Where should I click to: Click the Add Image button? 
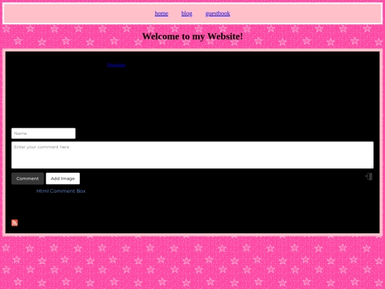pyautogui.click(x=63, y=178)
